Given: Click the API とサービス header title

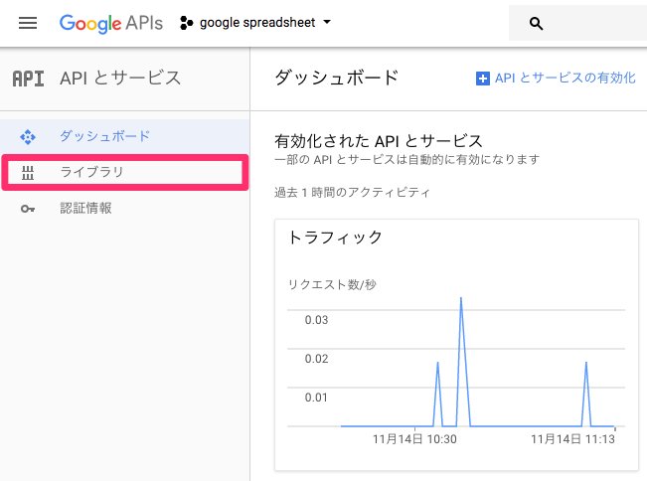Looking at the screenshot, I should [120, 78].
